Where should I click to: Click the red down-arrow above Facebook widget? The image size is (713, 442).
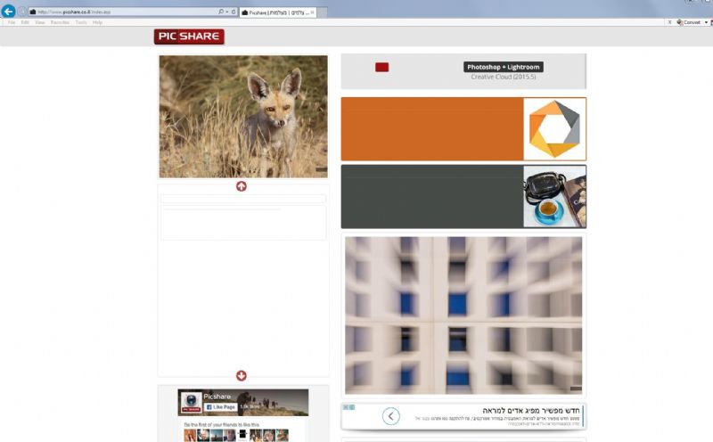point(242,376)
